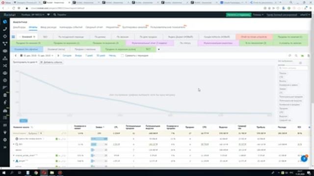The width and height of the screenshot is (314, 176).
Task: Select По звонкам report tab
Action: tap(123, 37)
